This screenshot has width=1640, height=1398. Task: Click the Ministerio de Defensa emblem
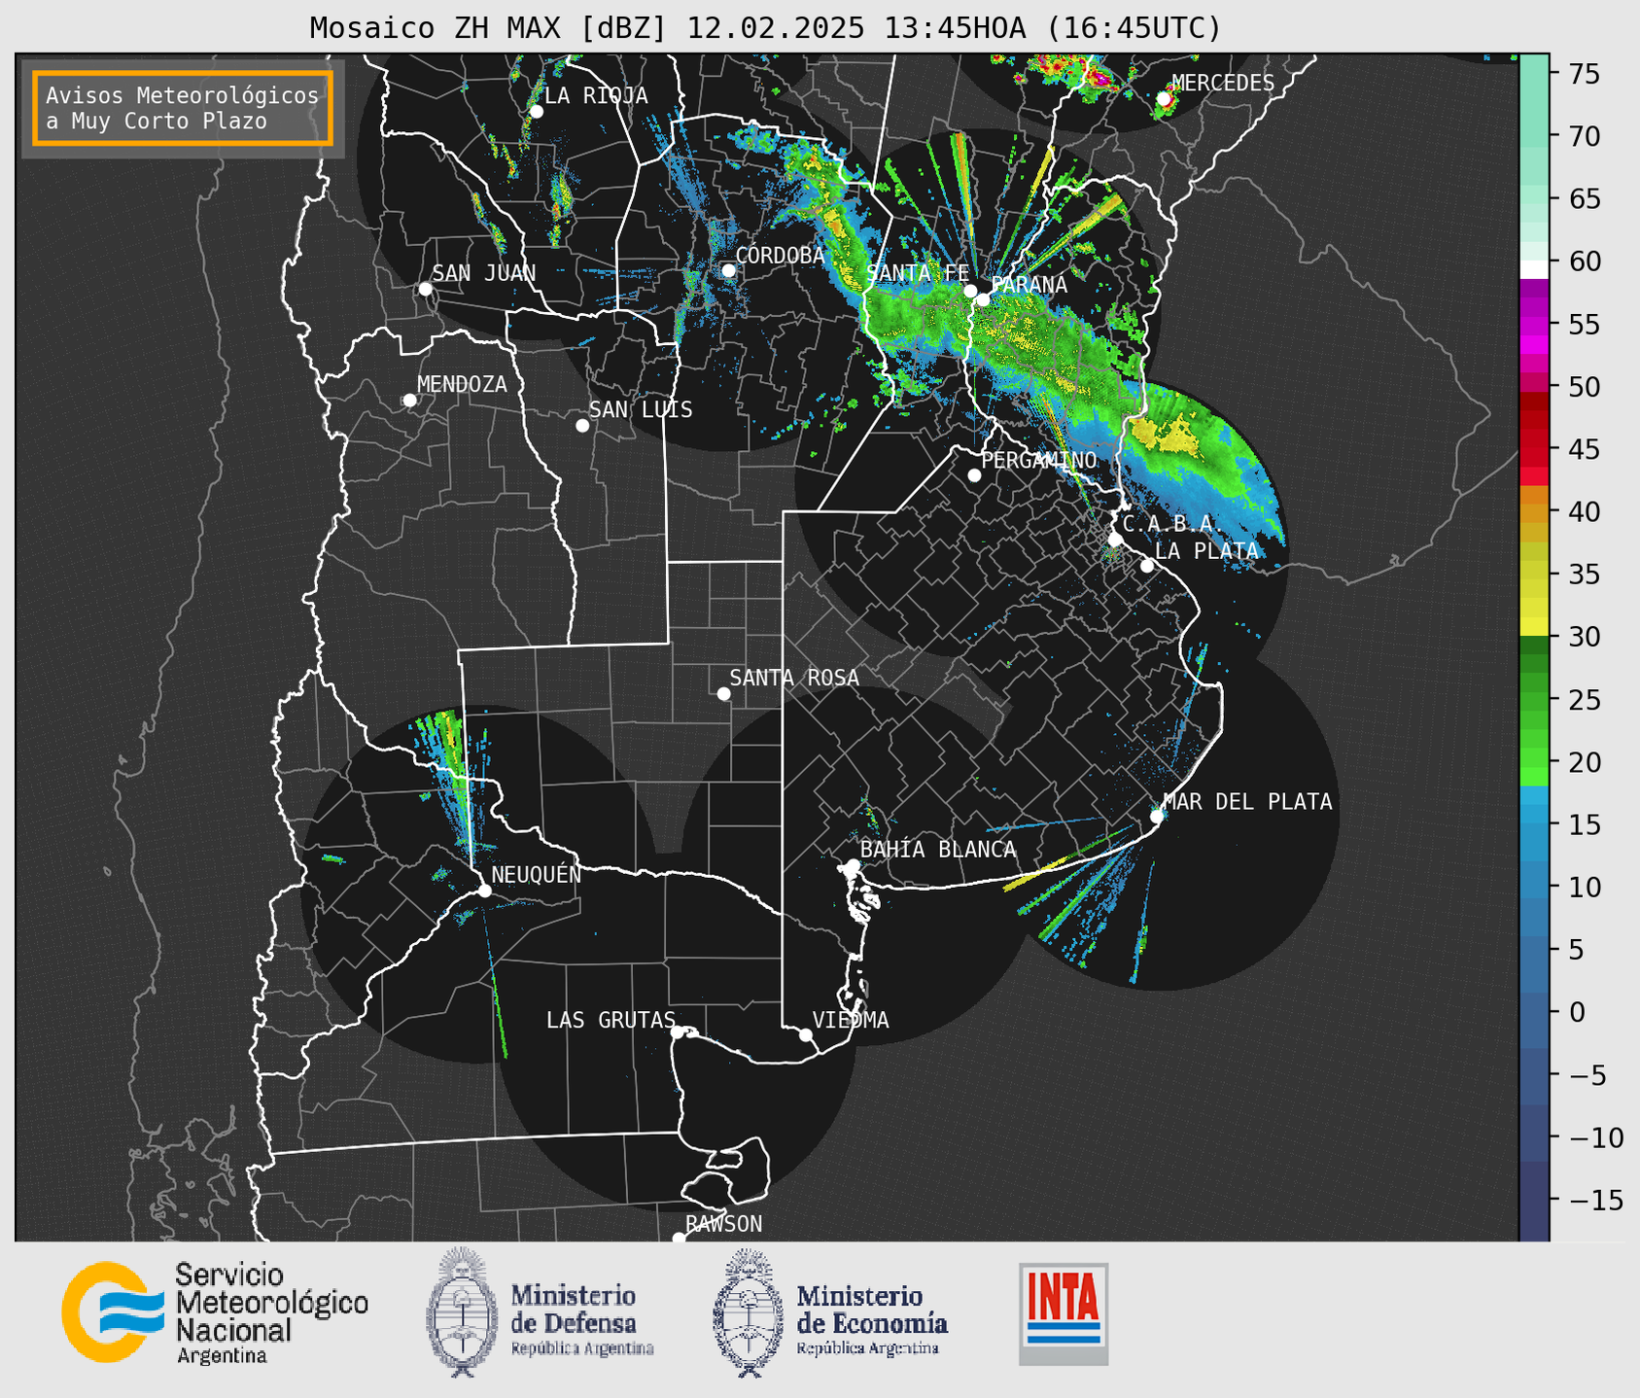coord(461,1312)
